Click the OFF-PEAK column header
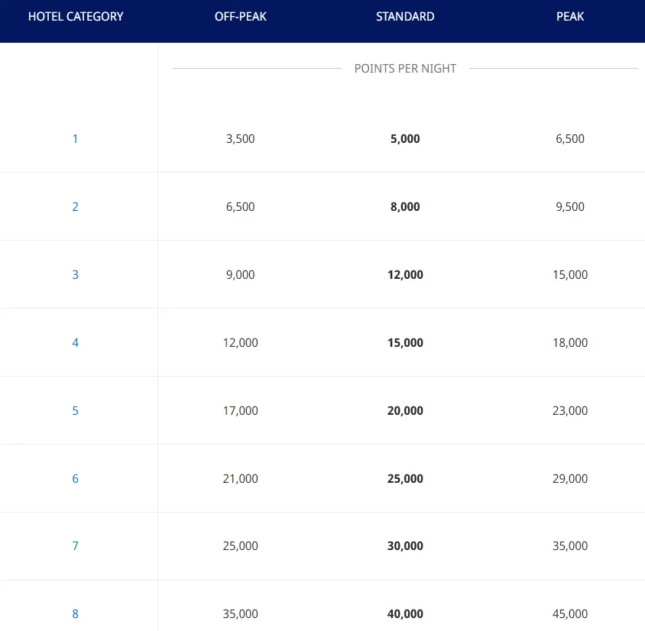Screen dimensions: 645x631 241,16
